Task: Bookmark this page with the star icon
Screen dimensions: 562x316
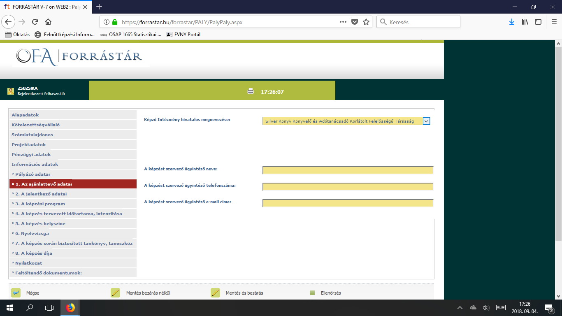Action: (x=366, y=22)
